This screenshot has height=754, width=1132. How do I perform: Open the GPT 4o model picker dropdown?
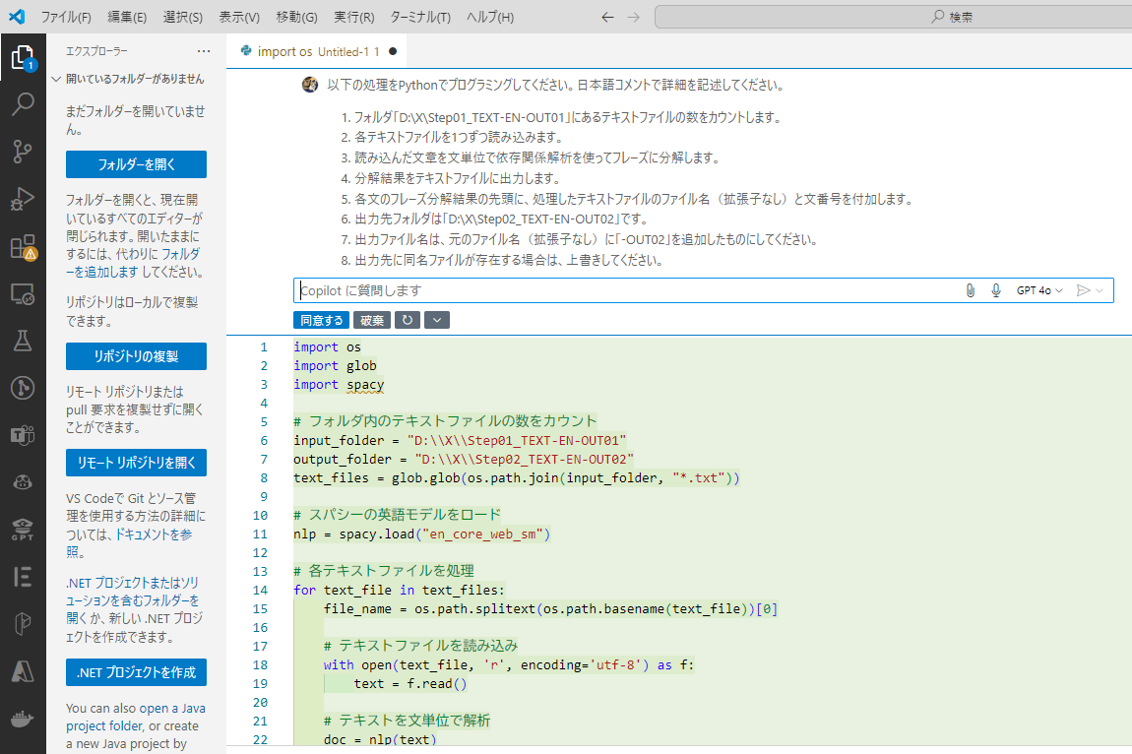point(1039,290)
